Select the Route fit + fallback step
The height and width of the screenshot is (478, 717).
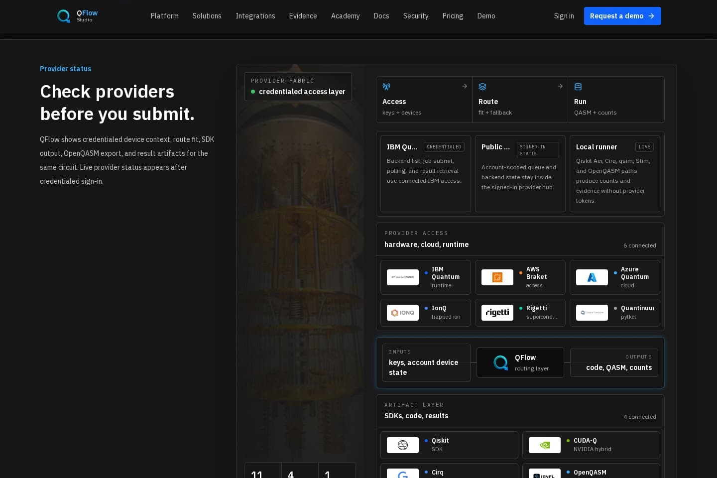click(520, 100)
